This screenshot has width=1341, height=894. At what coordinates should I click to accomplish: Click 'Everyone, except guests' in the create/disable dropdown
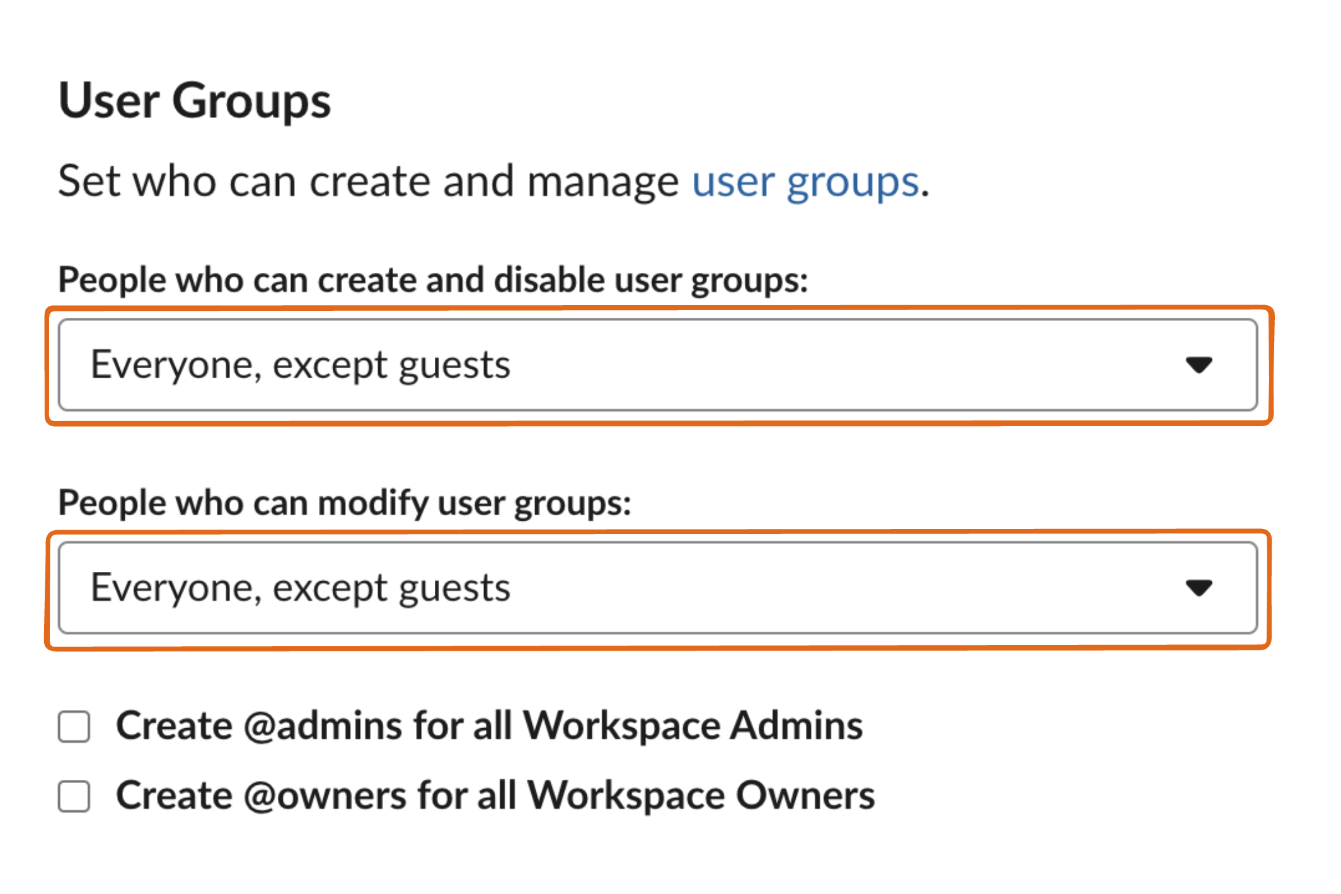(300, 365)
